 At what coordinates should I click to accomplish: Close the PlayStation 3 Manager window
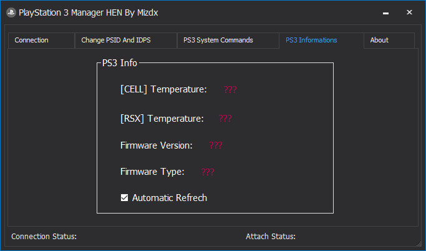(x=409, y=12)
